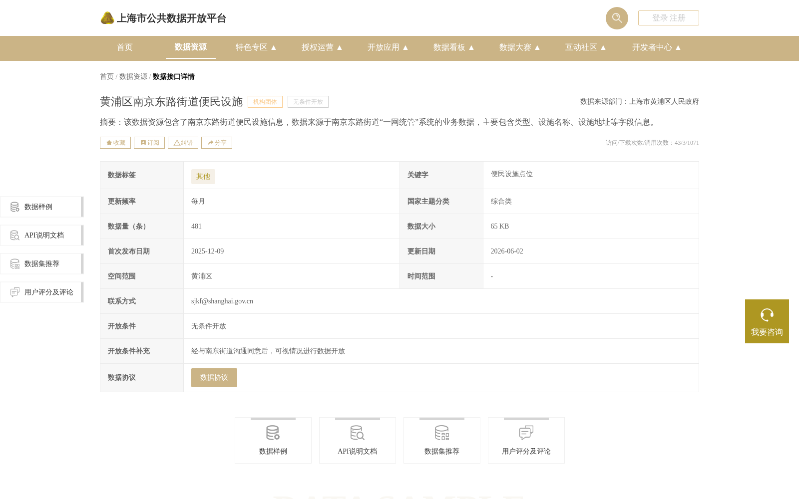
Task: Click the 机构团体 tag badge
Action: tap(265, 102)
